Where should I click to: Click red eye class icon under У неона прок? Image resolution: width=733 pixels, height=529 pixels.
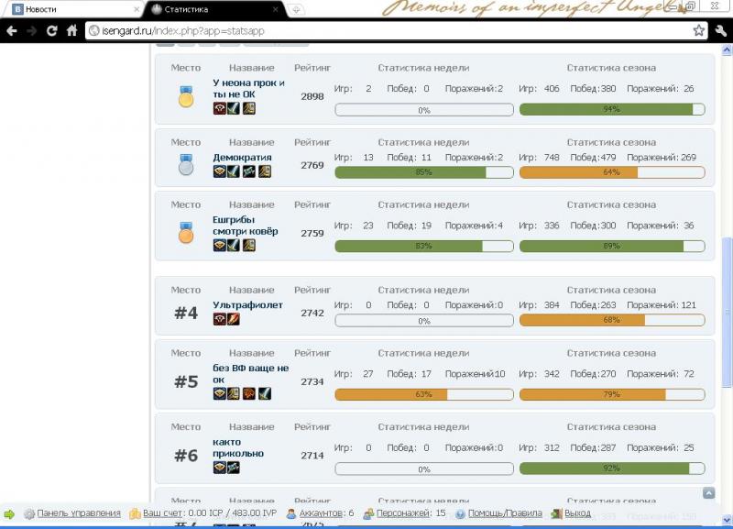(219, 108)
